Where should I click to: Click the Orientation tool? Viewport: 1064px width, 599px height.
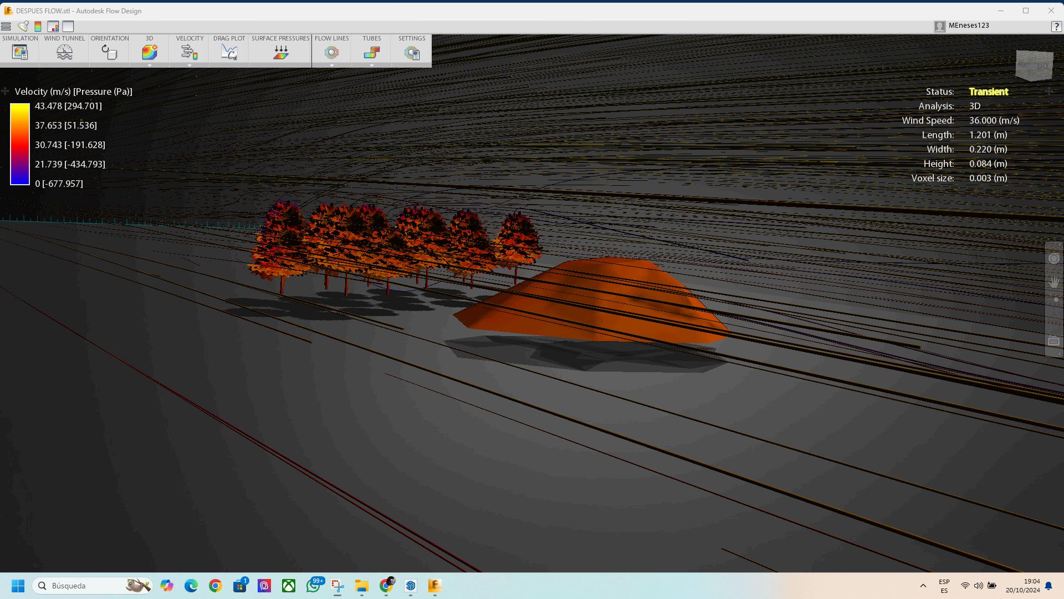coord(109,52)
